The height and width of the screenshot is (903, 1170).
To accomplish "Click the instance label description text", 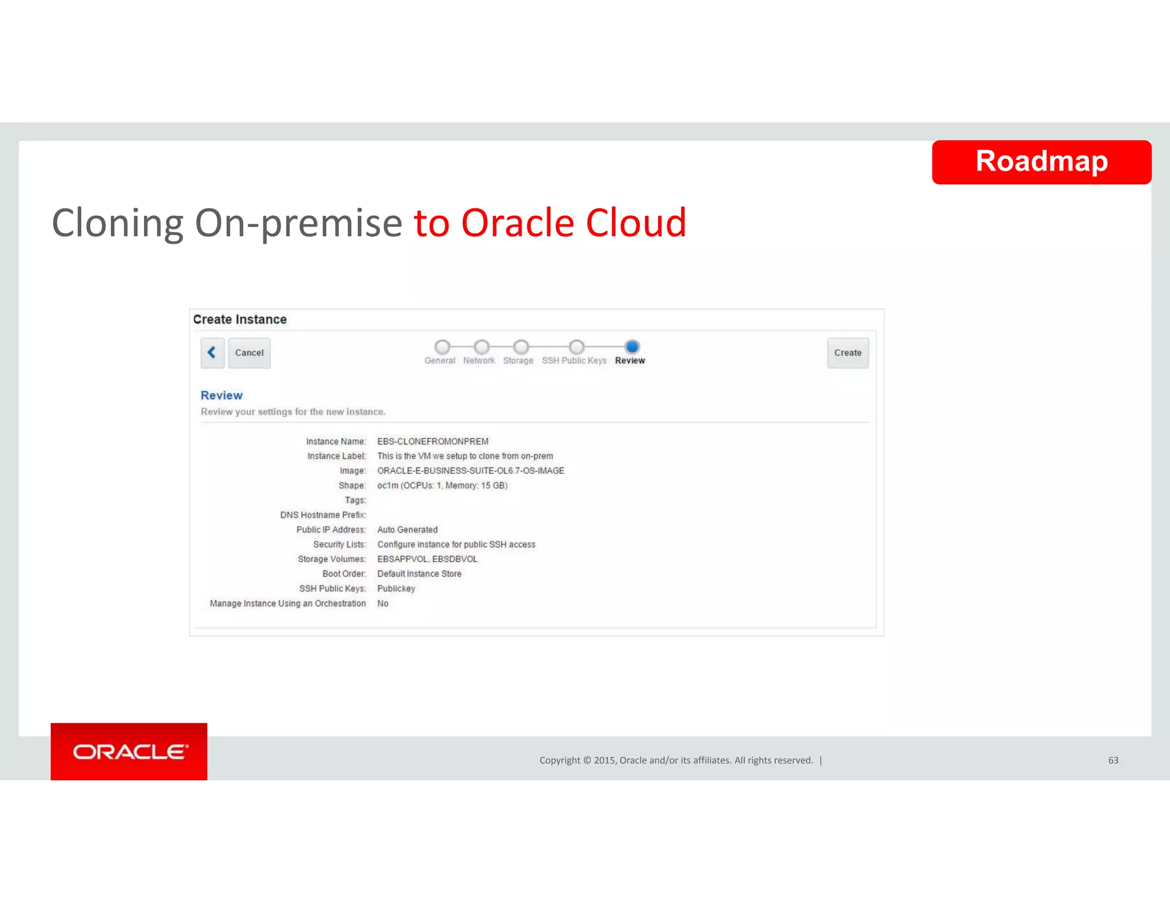I will coord(465,456).
